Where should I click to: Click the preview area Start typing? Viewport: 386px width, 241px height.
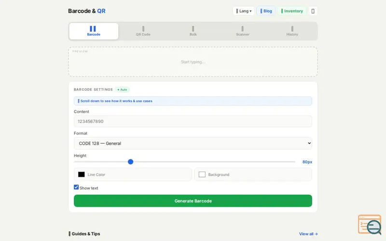pos(193,62)
